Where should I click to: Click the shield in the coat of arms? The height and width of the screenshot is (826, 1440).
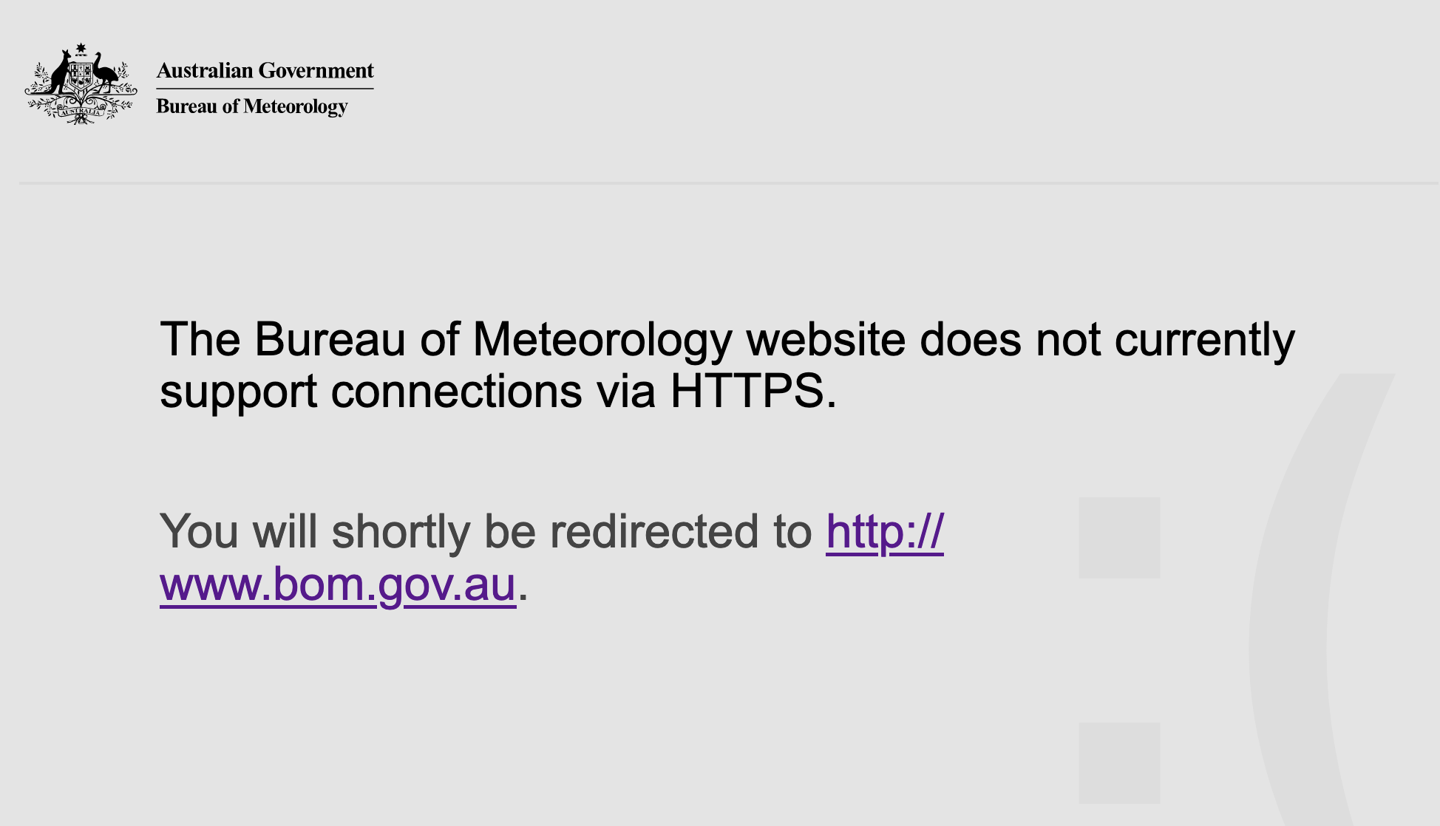(x=81, y=76)
